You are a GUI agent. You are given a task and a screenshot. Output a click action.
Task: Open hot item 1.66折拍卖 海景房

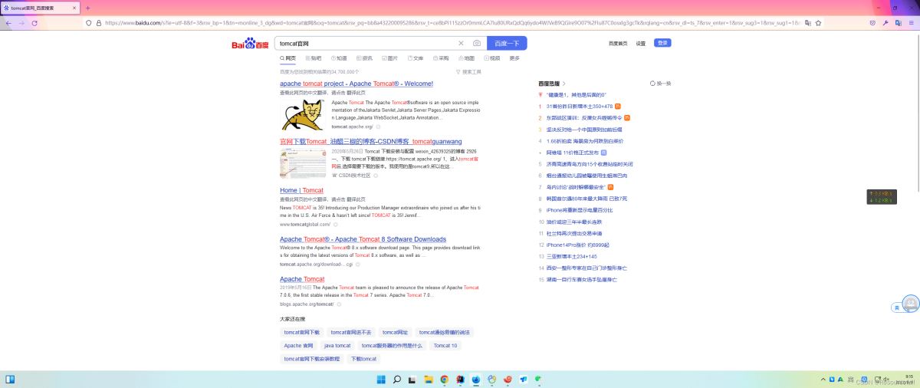click(x=585, y=141)
